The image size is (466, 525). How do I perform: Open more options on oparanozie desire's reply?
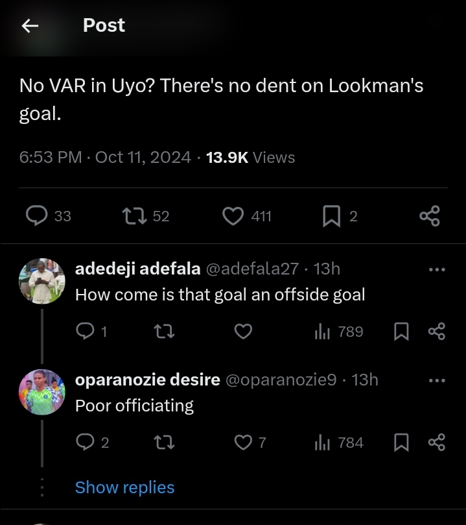(x=437, y=380)
